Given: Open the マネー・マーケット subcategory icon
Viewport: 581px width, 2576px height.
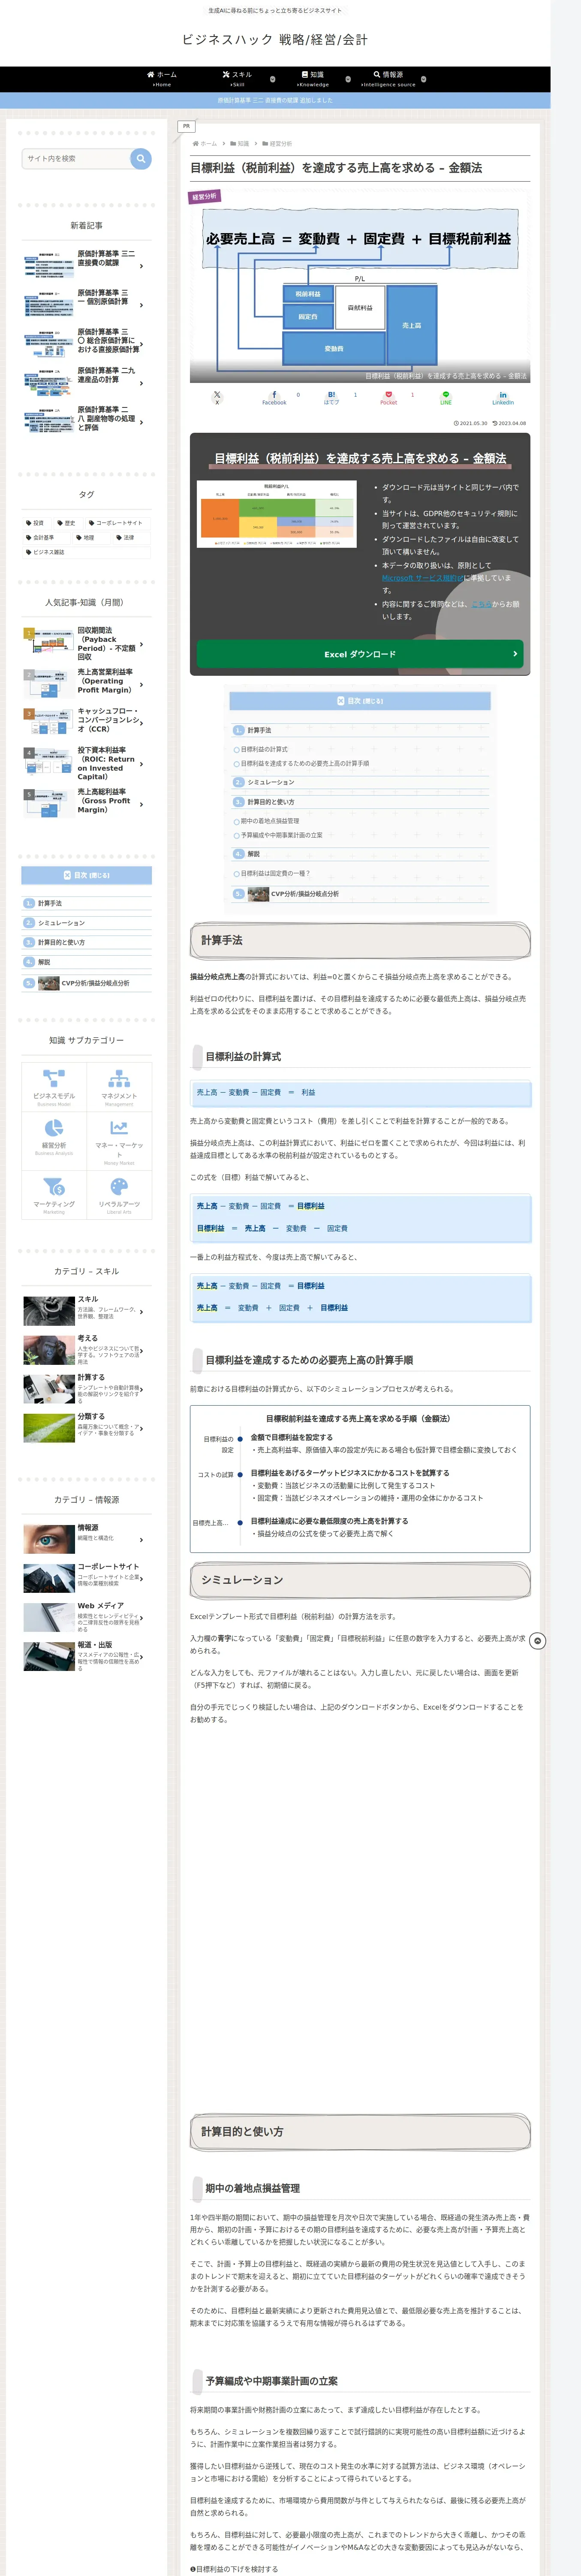Looking at the screenshot, I should tap(119, 1141).
